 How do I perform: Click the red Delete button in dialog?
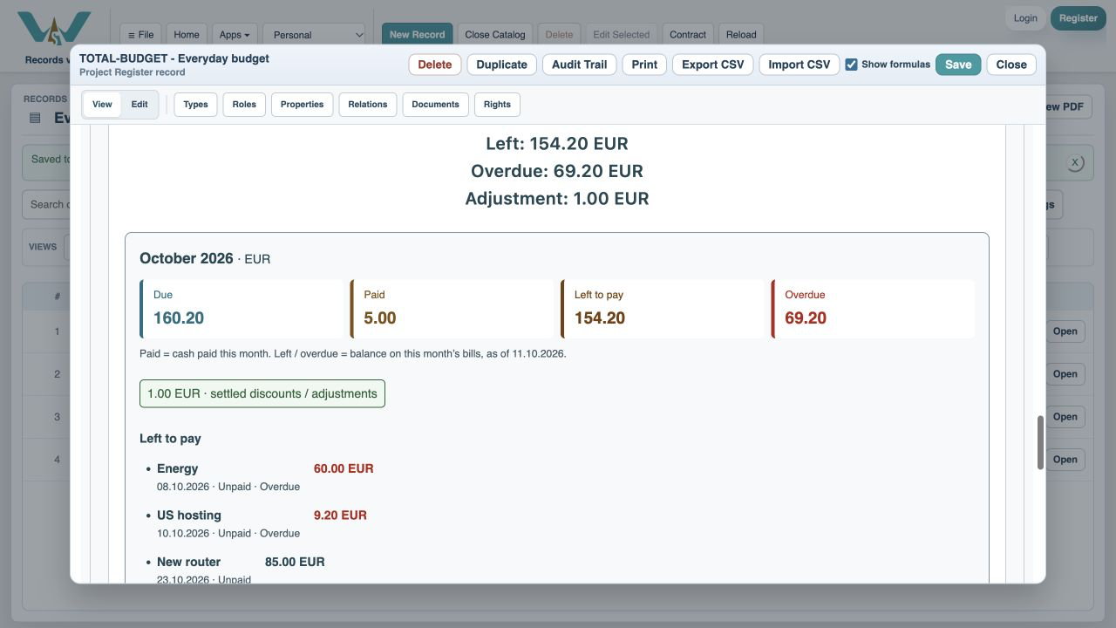(x=435, y=65)
